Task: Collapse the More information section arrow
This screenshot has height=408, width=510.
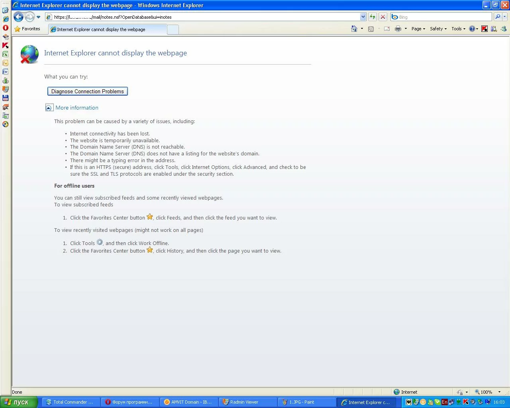Action: (x=49, y=108)
